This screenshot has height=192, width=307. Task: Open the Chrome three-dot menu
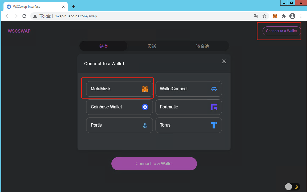coord(301,16)
